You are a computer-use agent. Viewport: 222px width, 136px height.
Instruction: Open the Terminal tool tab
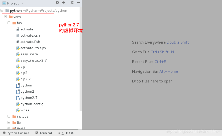pyautogui.click(x=44, y=133)
